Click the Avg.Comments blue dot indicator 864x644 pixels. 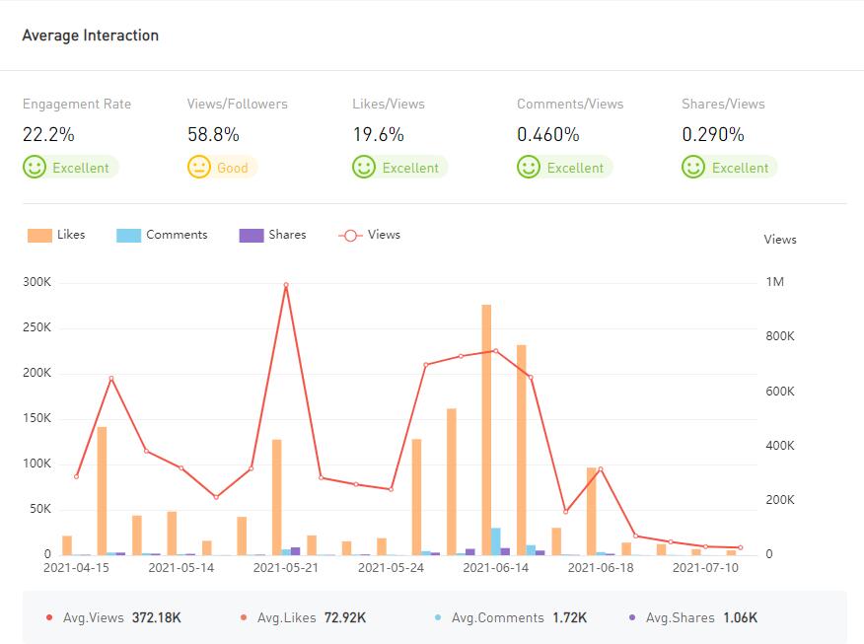(x=438, y=618)
